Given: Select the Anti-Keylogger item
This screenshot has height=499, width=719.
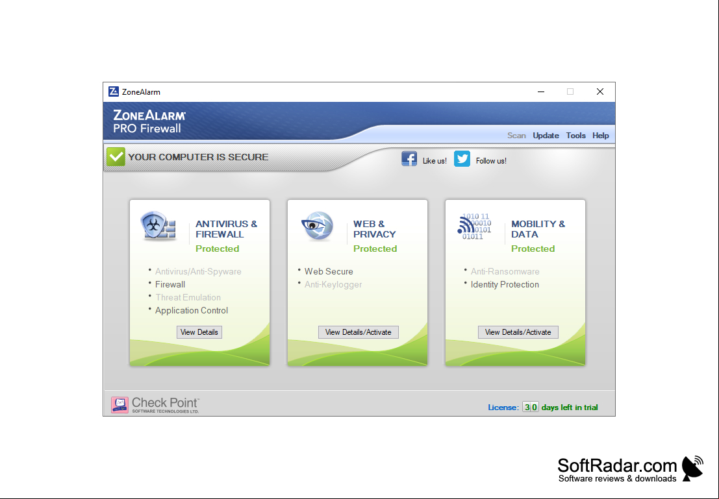Looking at the screenshot, I should tap(333, 285).
